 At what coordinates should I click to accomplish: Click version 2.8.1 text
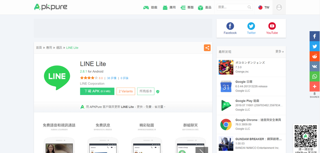(x=83, y=71)
